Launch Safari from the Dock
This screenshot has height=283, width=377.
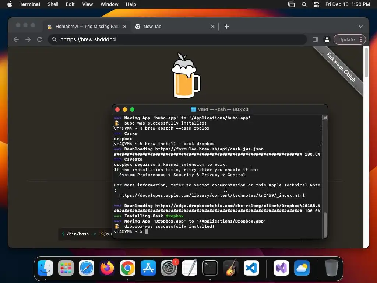[87, 268]
